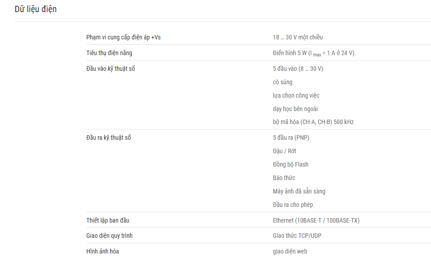
Task: Click the "5 đầu ra (PNP)" value
Action: (291, 137)
